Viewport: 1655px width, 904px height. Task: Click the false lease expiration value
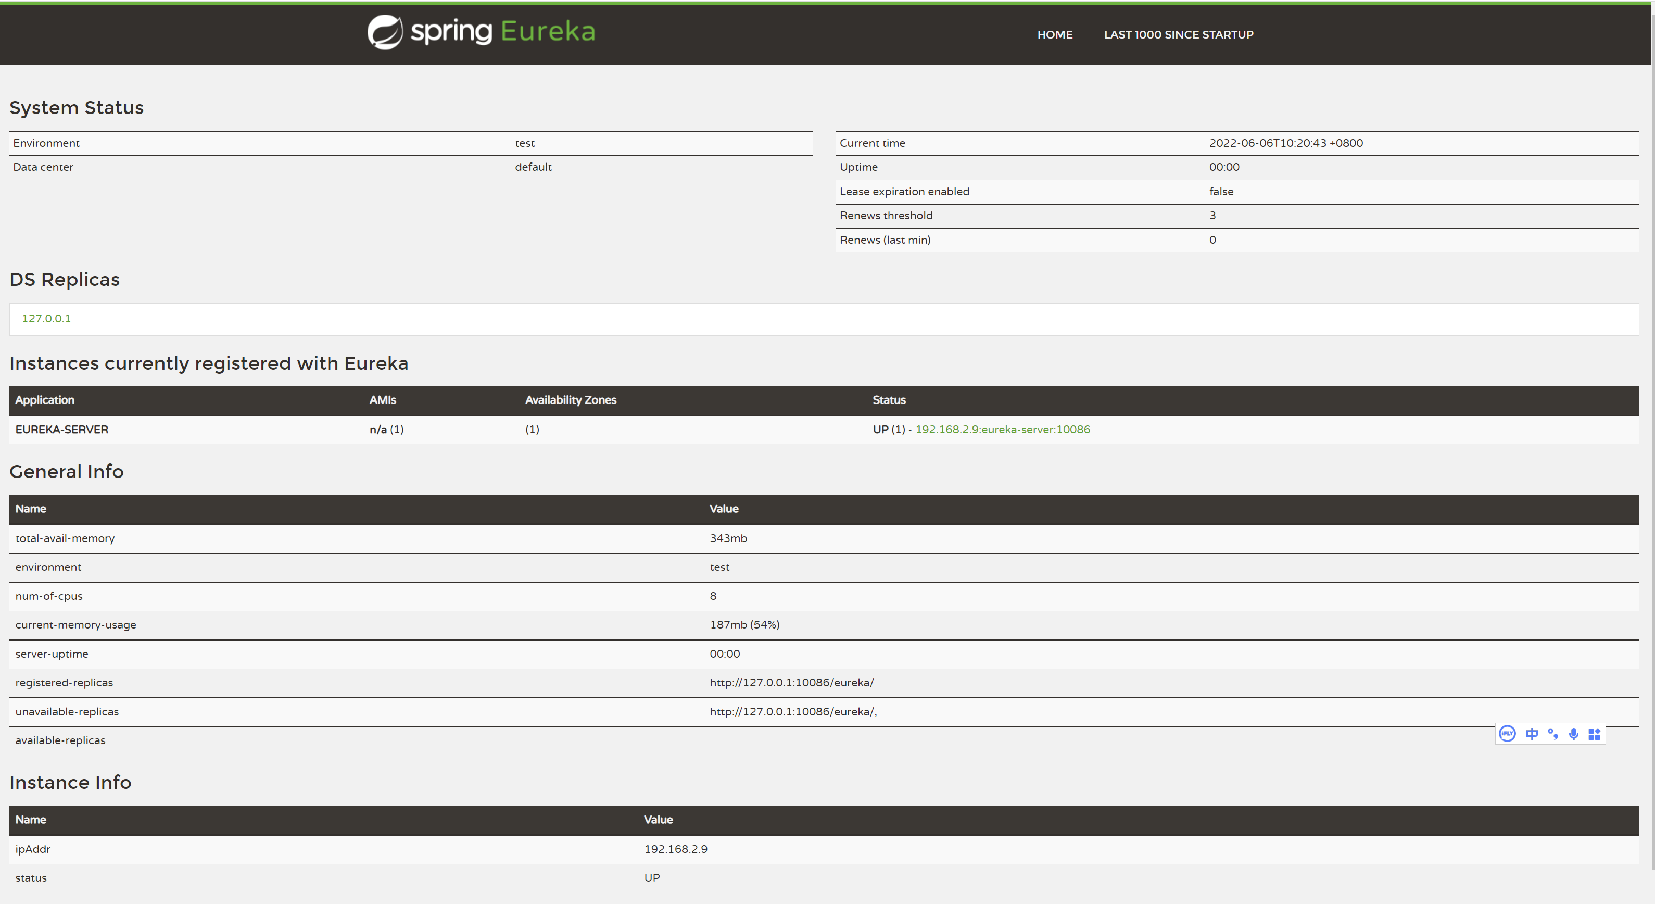click(1221, 192)
